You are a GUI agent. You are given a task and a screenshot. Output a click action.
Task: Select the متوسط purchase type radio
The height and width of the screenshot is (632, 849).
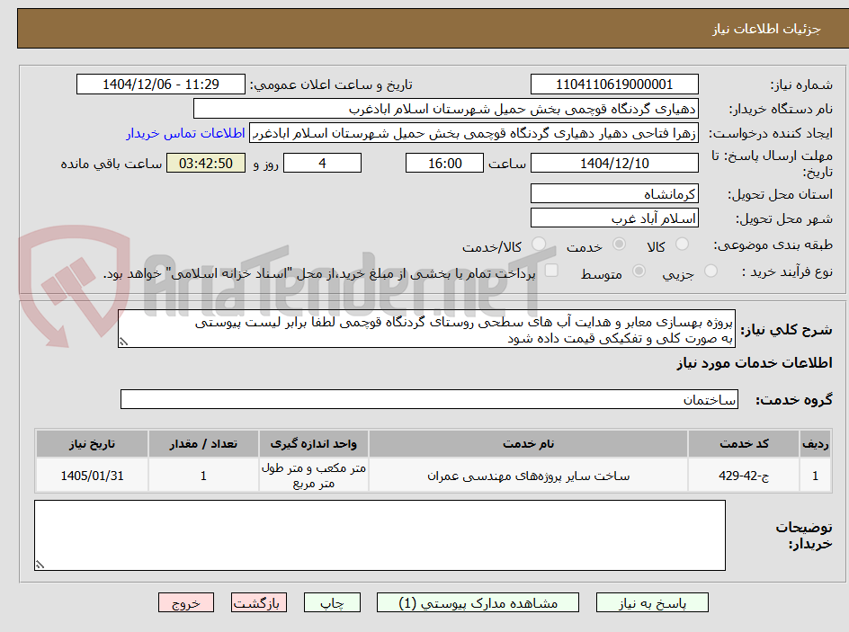tap(639, 271)
